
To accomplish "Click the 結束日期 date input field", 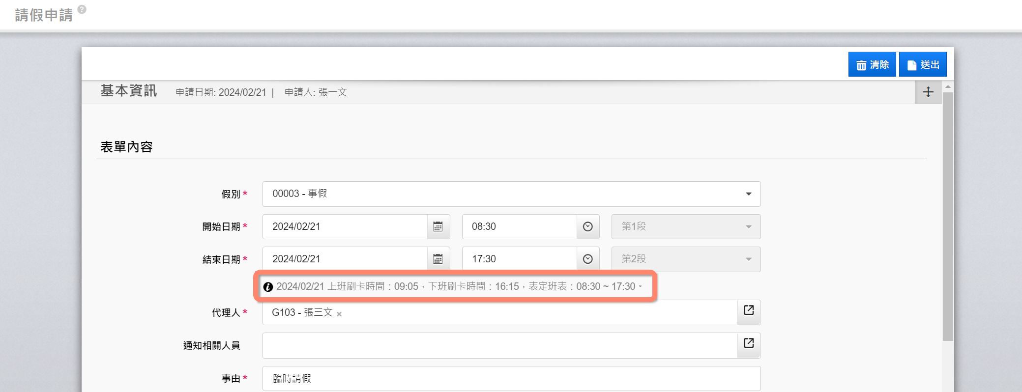I will (x=344, y=259).
